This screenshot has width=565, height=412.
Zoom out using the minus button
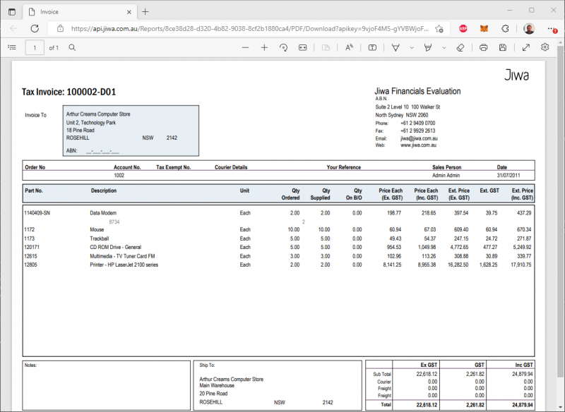[245, 47]
